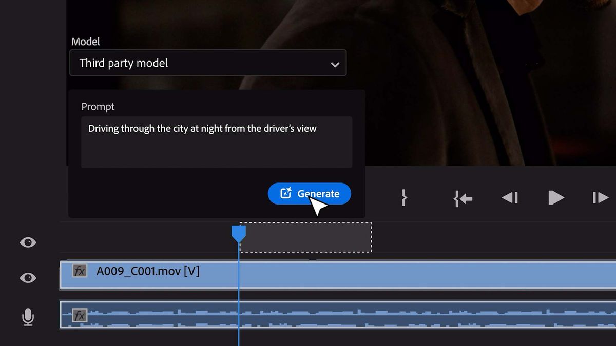Click the Mark Out icon

(404, 197)
